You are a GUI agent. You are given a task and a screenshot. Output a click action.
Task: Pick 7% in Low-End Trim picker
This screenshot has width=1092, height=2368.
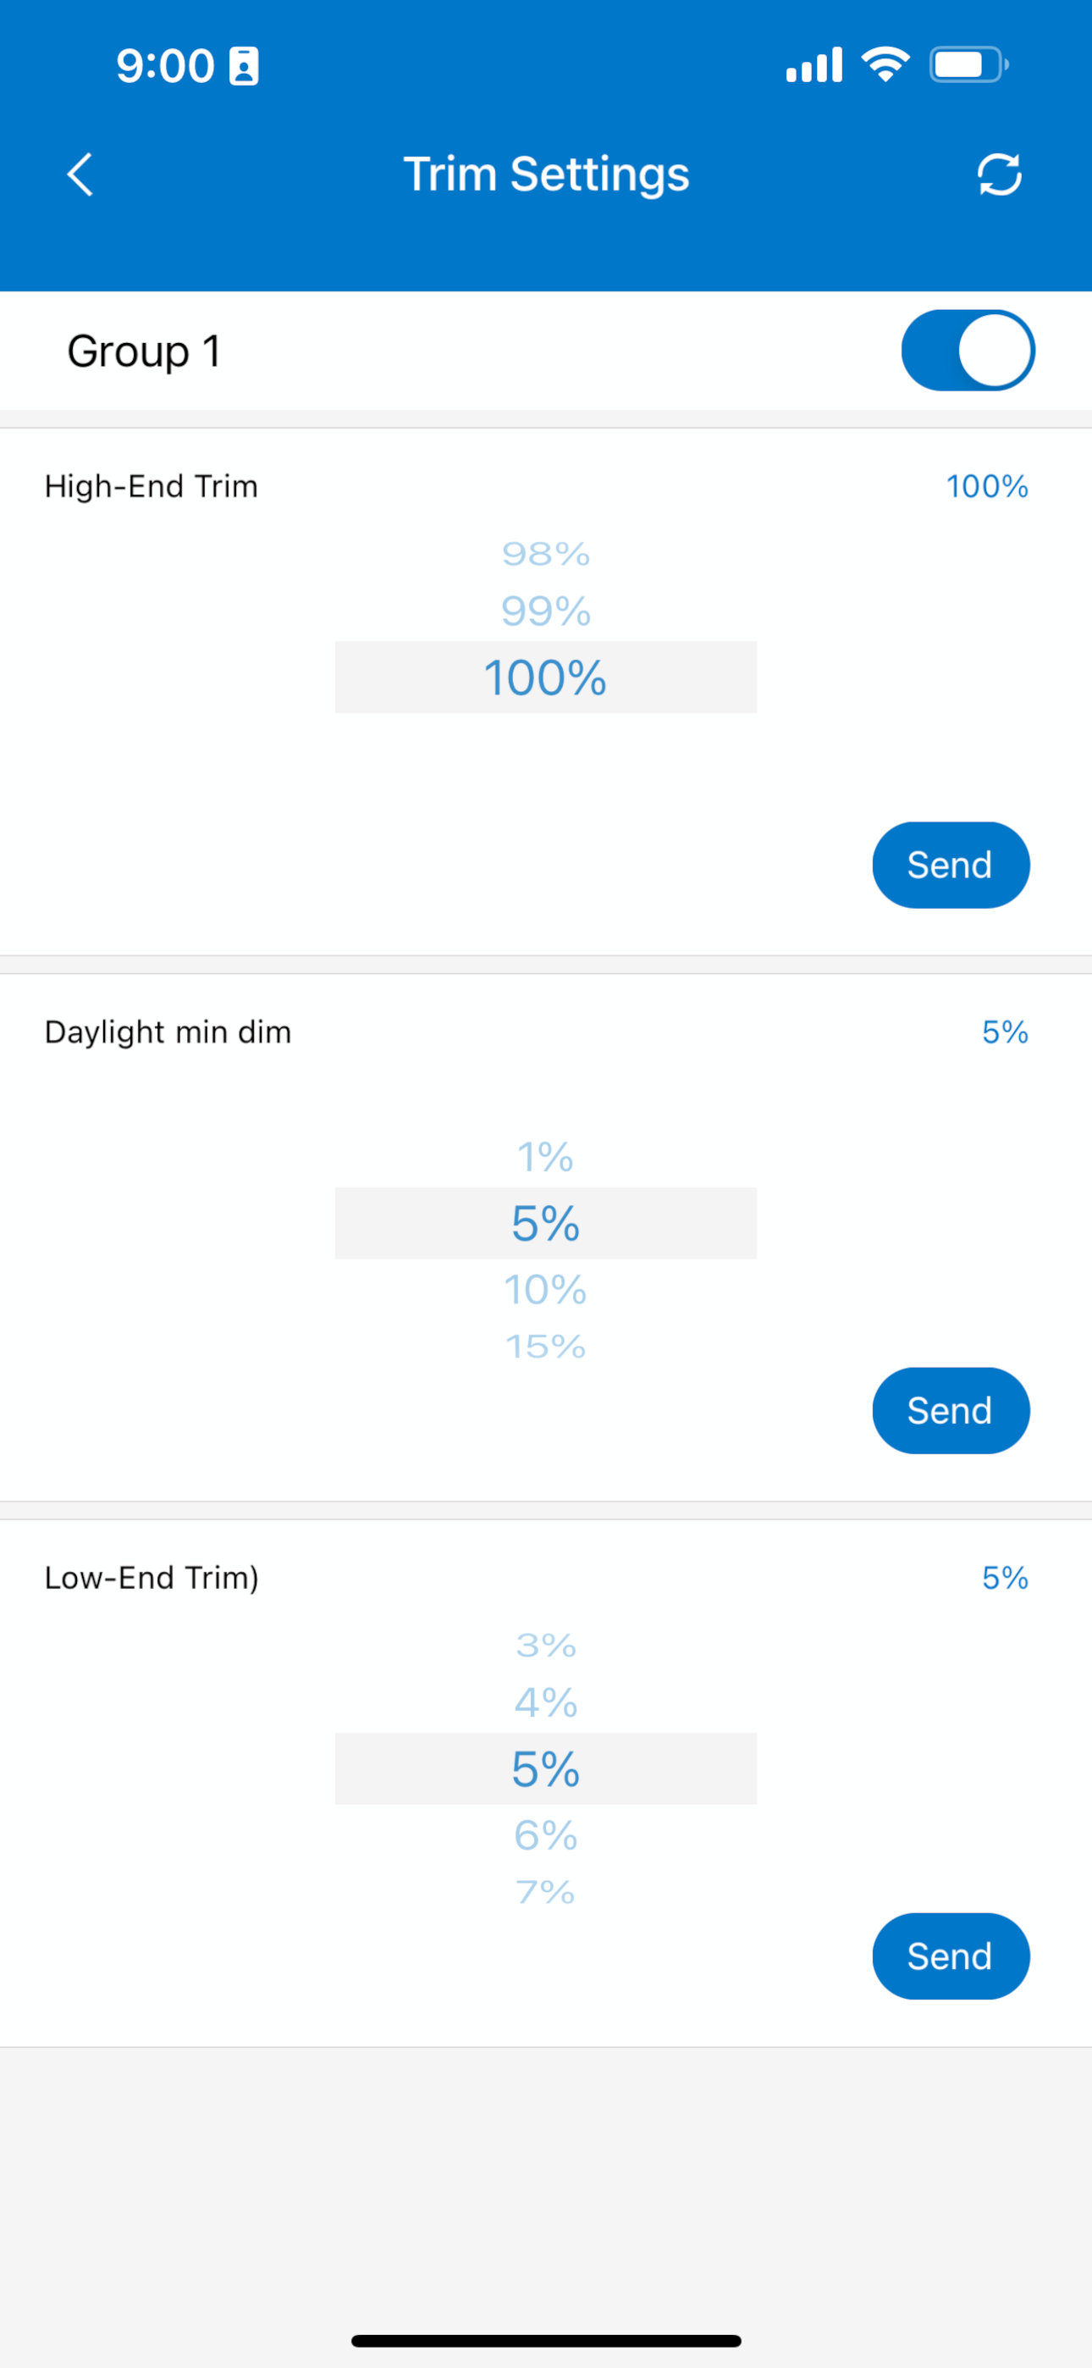tap(546, 1893)
